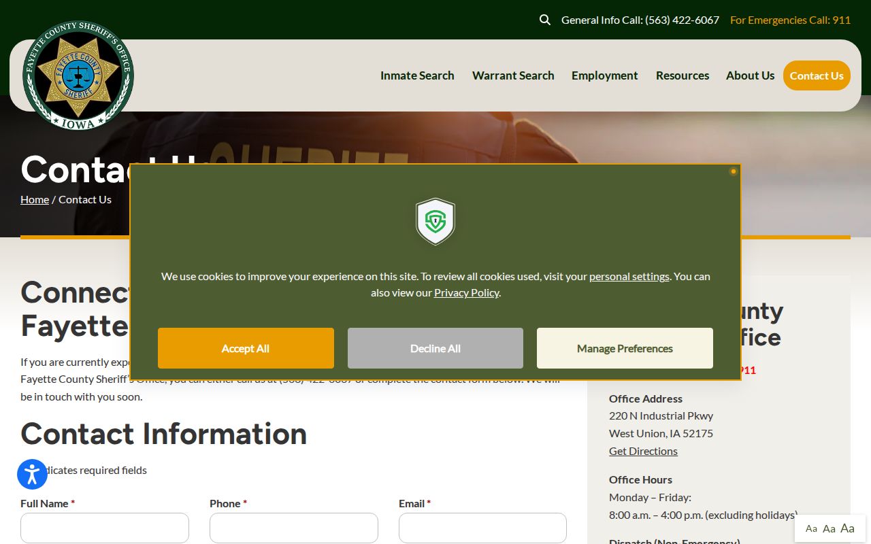The width and height of the screenshot is (871, 544).
Task: Click the 'Contact Us' breadcrumb text
Action: pyautogui.click(x=85, y=199)
